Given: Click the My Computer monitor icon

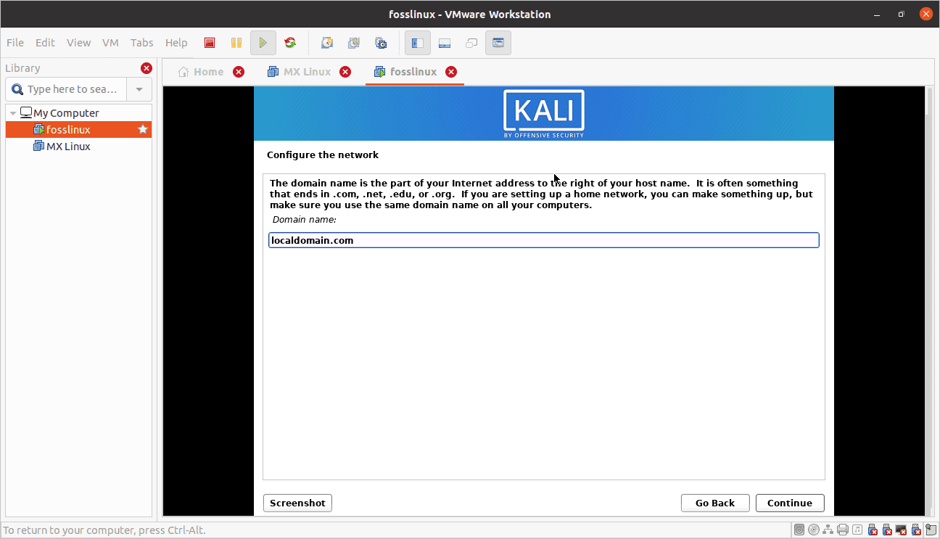Looking at the screenshot, I should 26,112.
